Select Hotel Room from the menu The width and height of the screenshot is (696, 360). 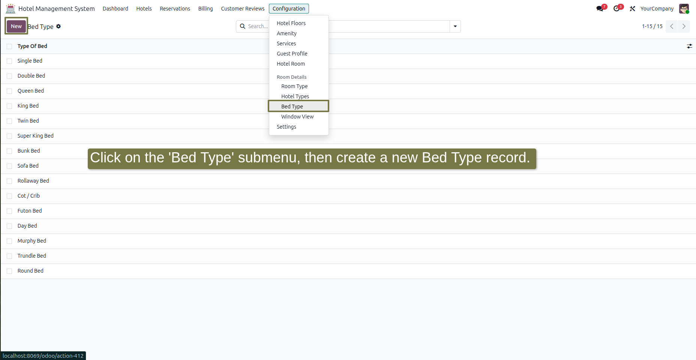click(x=298, y=64)
